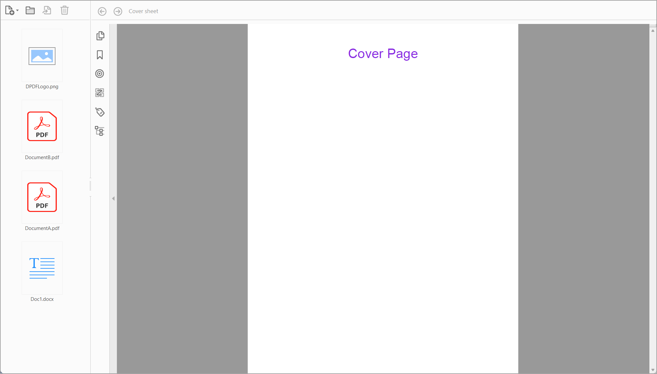Screen dimensions: 657x374
Task: Open the Bookmarks panel
Action: tap(100, 55)
